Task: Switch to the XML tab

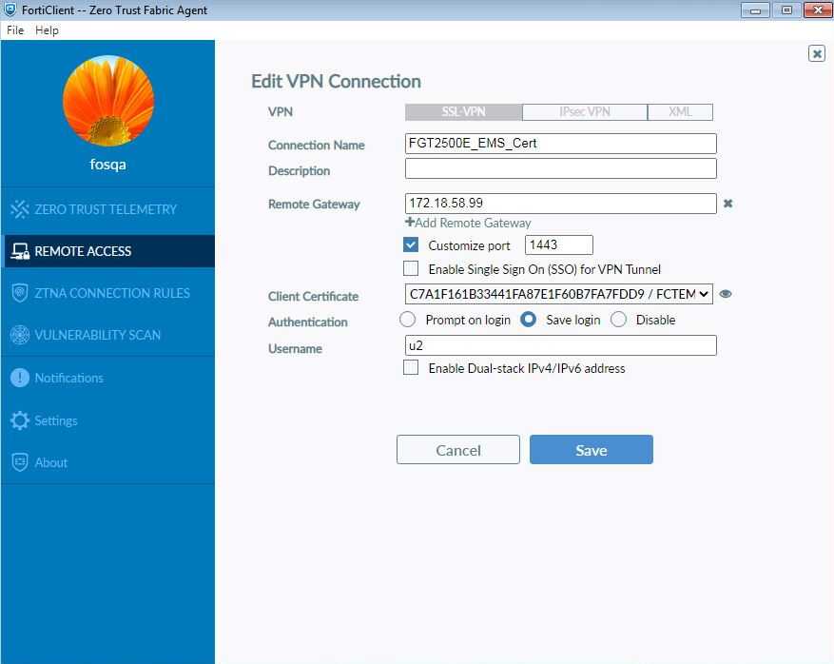Action: coord(680,111)
